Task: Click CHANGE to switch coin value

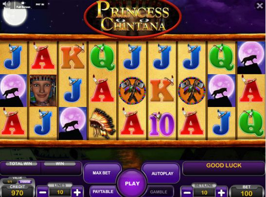Action: [x=25, y=182]
